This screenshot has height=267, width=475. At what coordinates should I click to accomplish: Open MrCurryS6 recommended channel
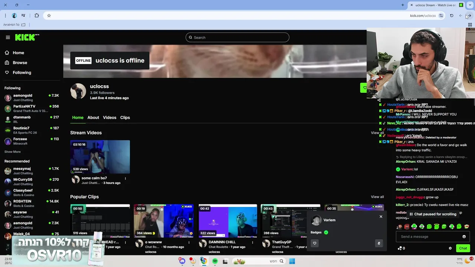[32, 182]
